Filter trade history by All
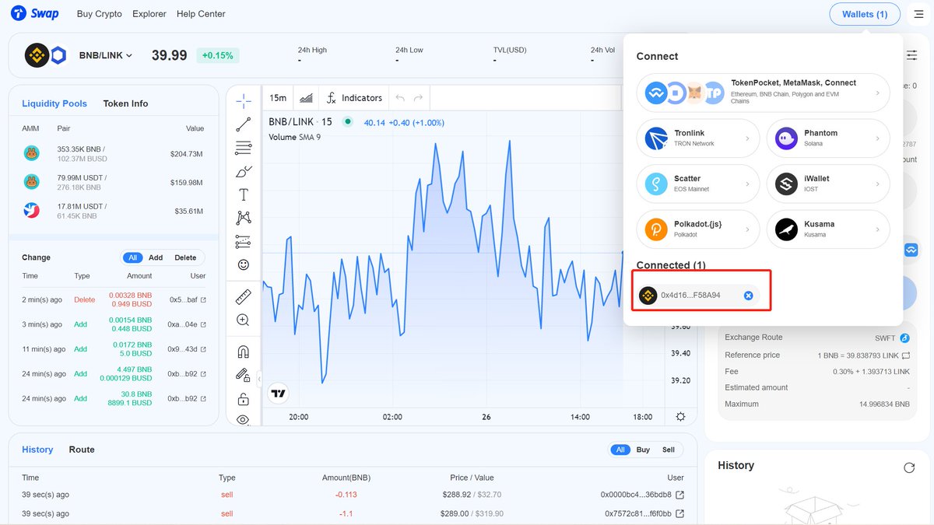The width and height of the screenshot is (934, 525). (620, 450)
